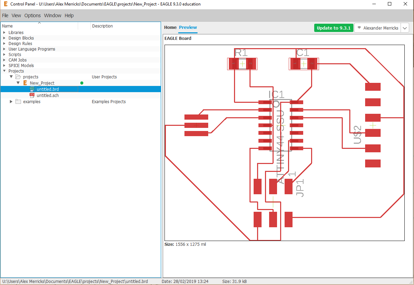Open the user account dropdown arrow
Screen dimensions: 414x285
pos(405,28)
